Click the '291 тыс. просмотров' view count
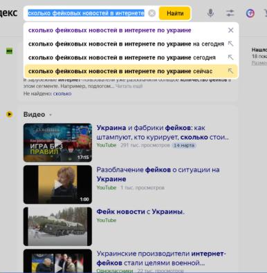 [x=145, y=145]
